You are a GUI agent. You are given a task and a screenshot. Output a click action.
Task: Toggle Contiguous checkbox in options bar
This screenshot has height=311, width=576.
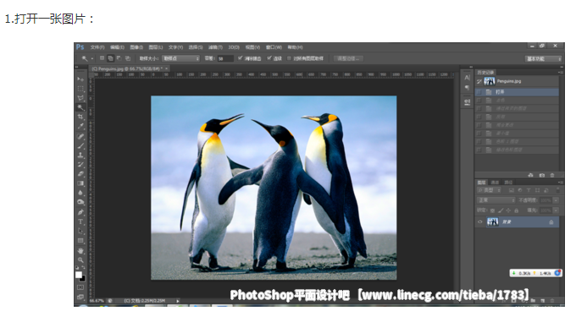pos(269,58)
